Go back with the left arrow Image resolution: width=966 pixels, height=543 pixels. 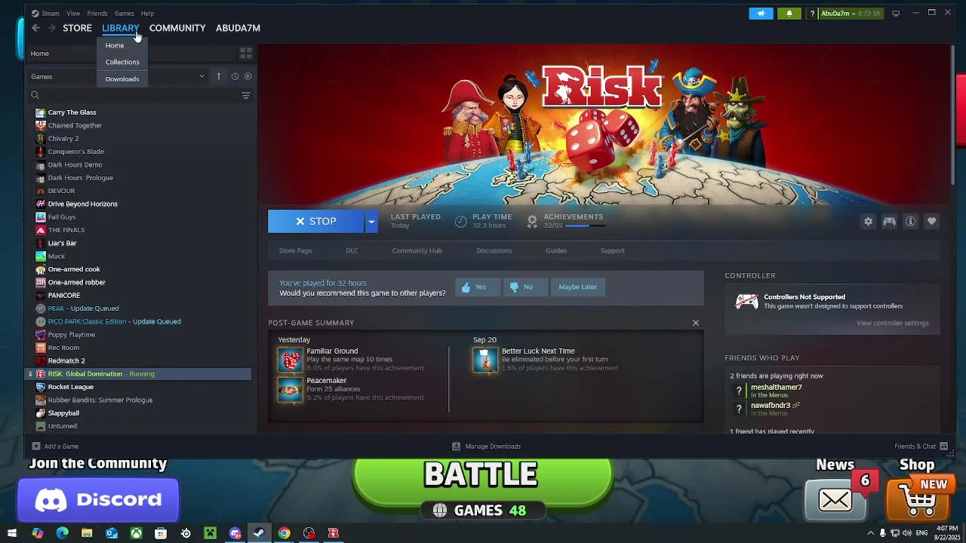click(35, 28)
